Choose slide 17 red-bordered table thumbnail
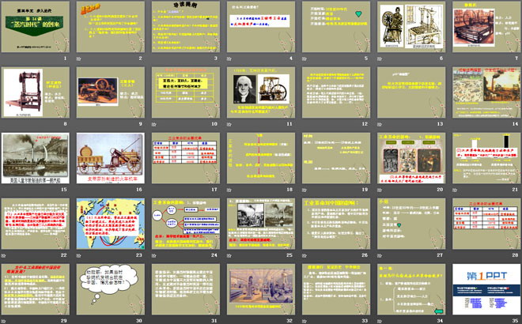The height and width of the screenshot is (324, 522). point(186,158)
